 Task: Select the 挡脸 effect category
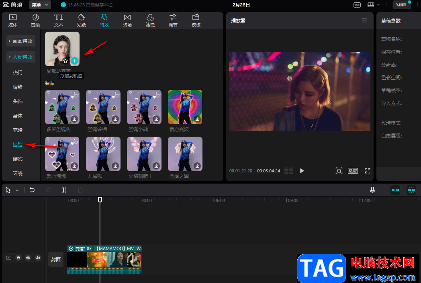click(18, 144)
